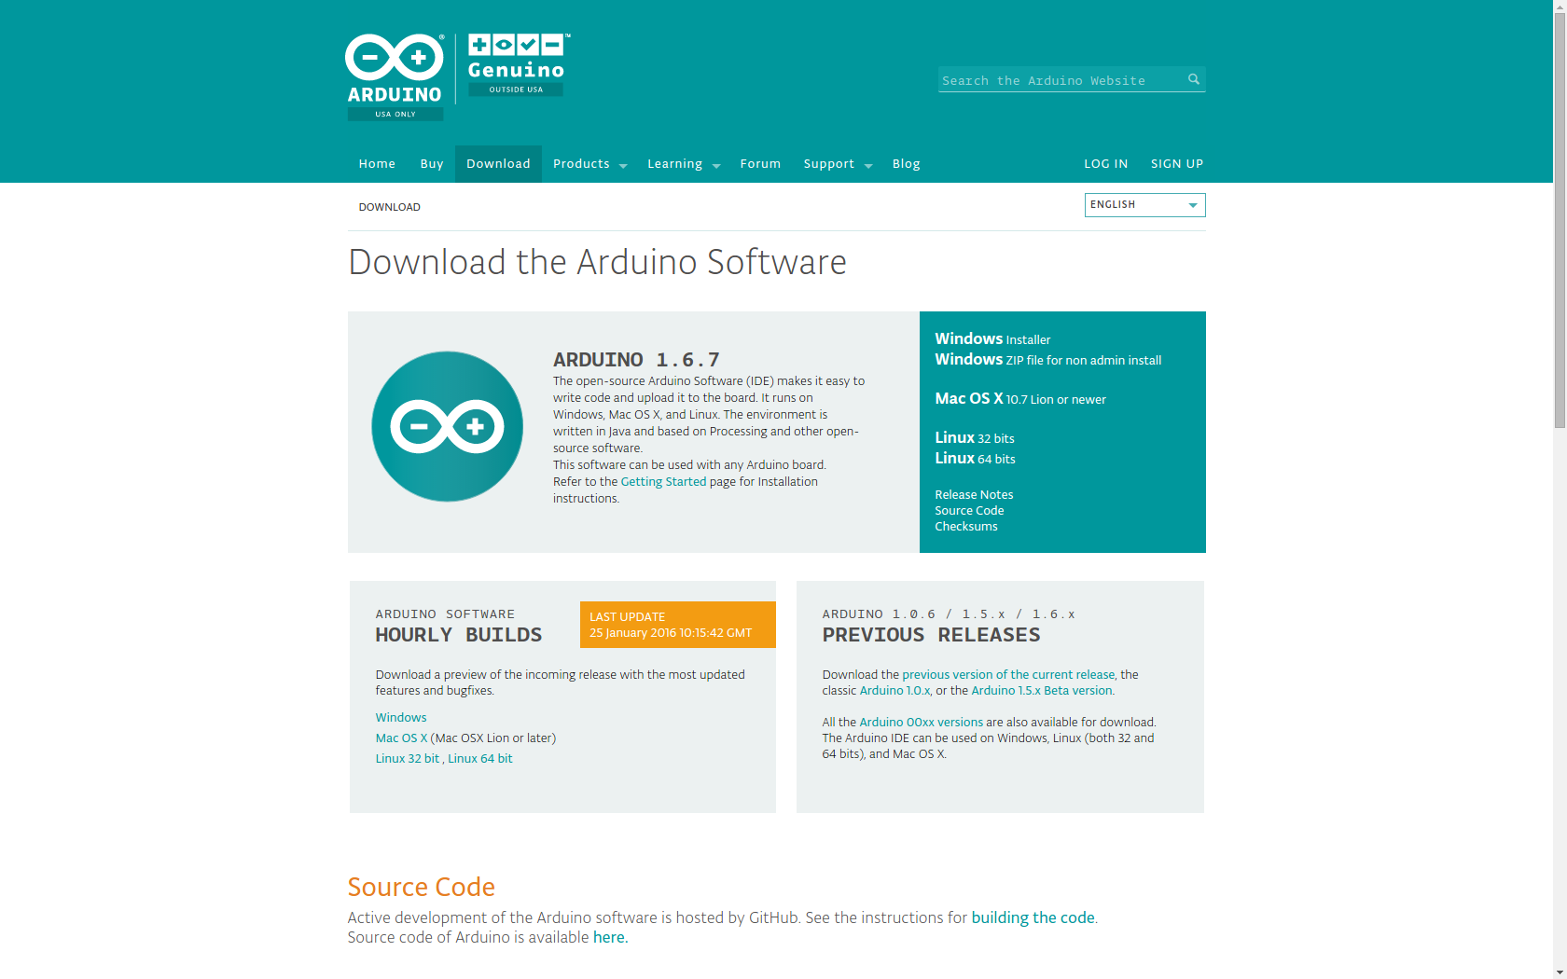Select the Blog menu item
Screen dimensions: 1567x979
906,163
